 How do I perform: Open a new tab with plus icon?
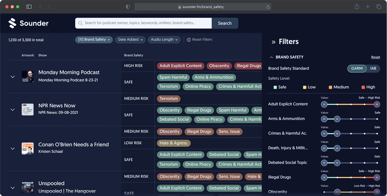(368, 7)
